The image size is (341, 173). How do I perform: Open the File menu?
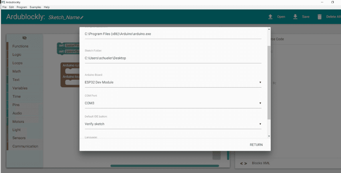coord(5,7)
